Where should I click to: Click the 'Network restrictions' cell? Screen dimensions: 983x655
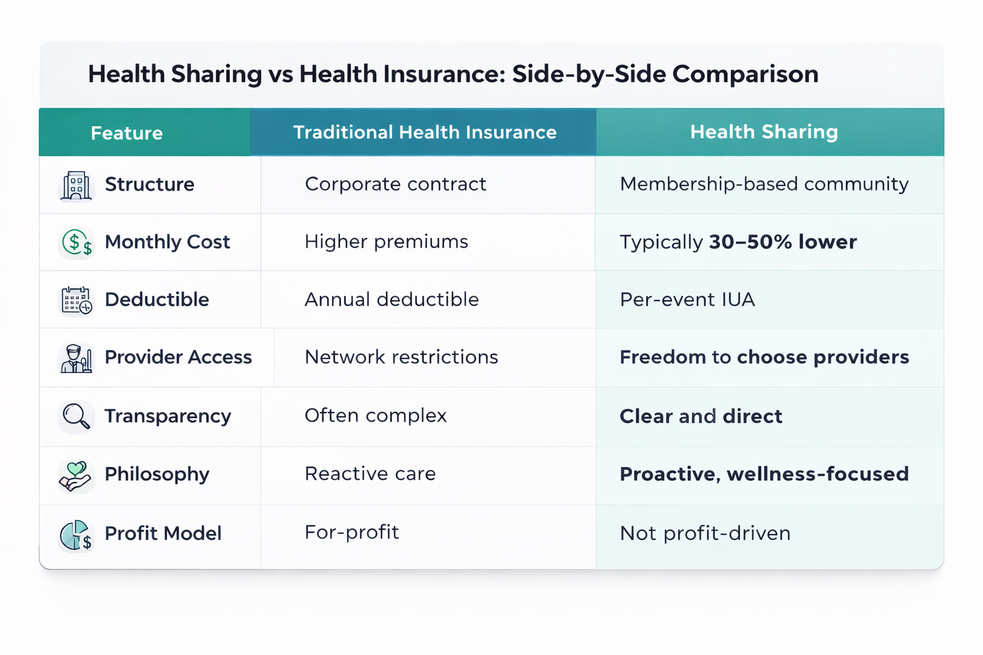(401, 357)
